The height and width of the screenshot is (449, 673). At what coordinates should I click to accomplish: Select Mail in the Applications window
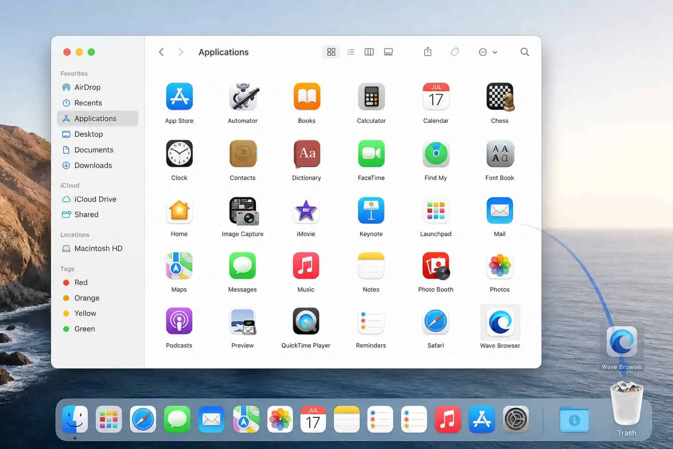coord(500,210)
